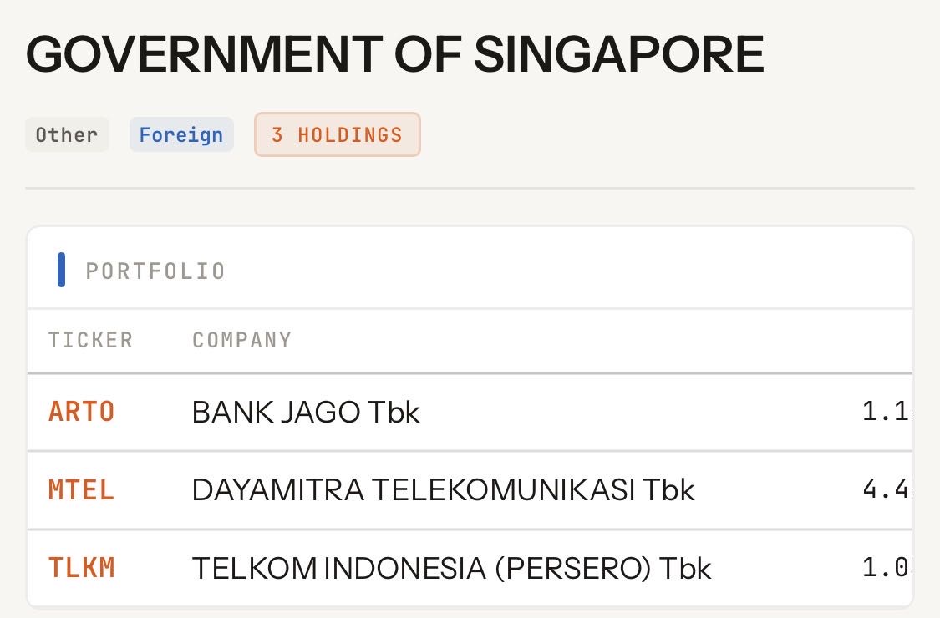Select the Foreign investor tag
This screenshot has height=618, width=940.
[181, 135]
